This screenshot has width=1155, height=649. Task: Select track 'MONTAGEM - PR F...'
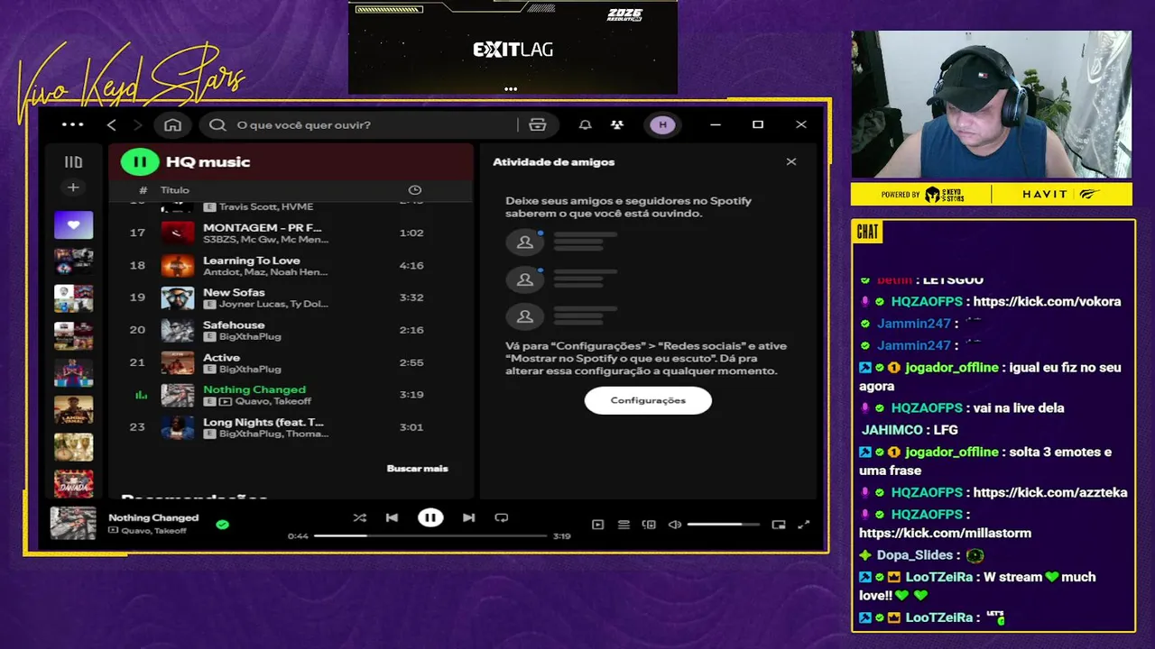[291, 233]
